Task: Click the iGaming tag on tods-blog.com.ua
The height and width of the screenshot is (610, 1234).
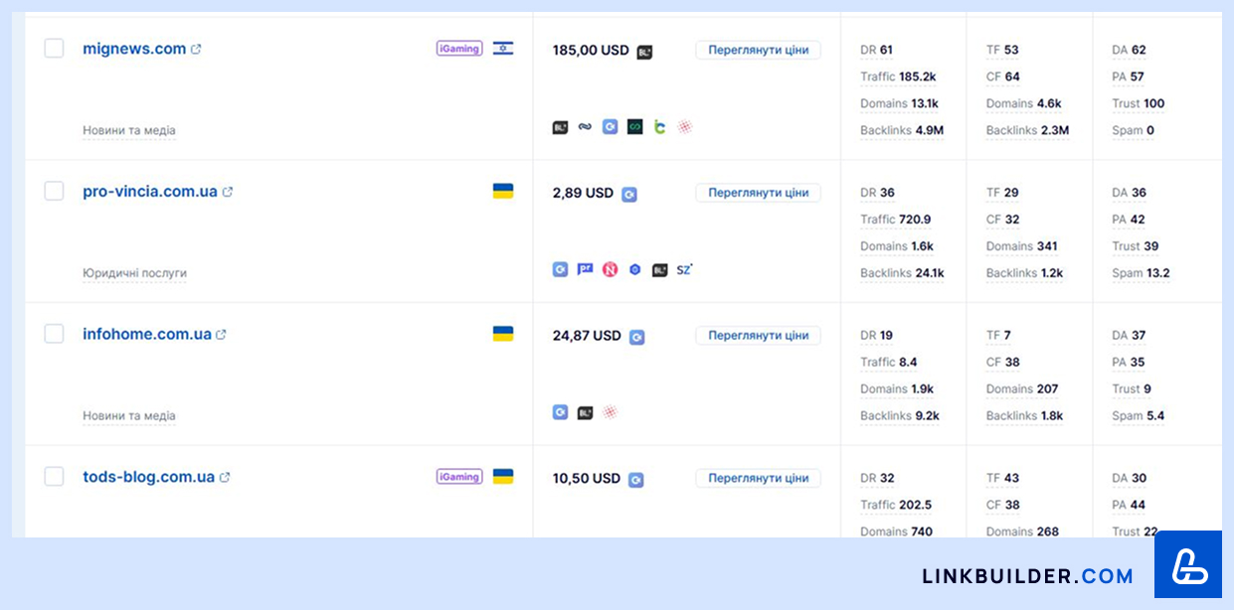Action: [x=459, y=477]
